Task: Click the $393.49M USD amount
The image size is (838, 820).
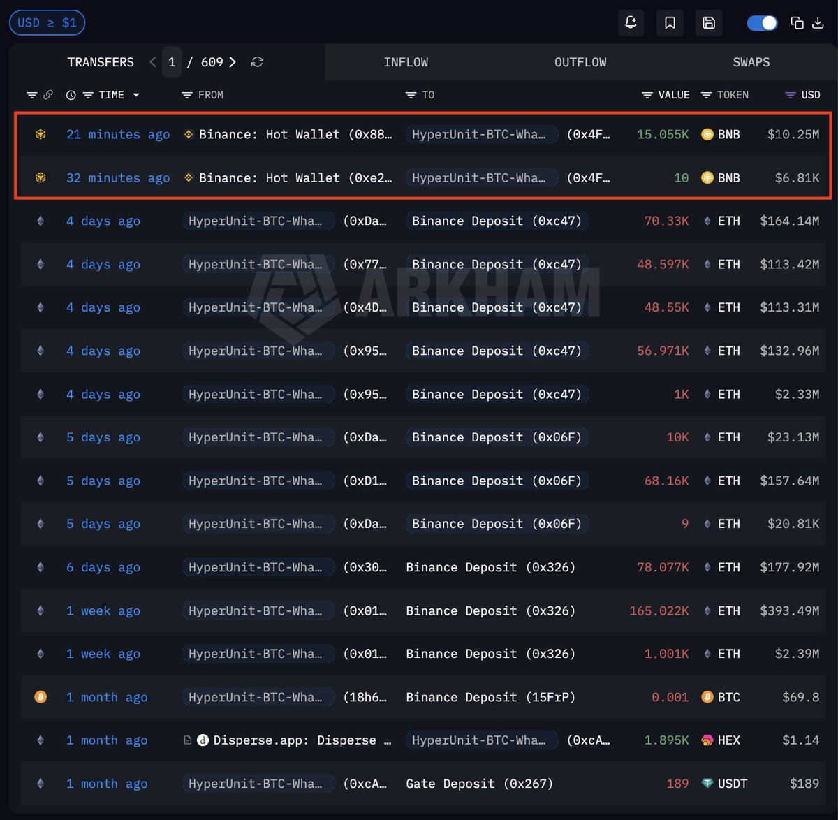Action: pyautogui.click(x=790, y=610)
